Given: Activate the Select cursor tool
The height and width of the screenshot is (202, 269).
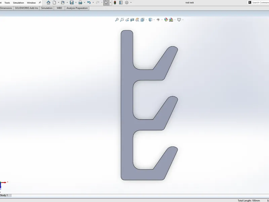Looking at the screenshot, I should 106,3.
